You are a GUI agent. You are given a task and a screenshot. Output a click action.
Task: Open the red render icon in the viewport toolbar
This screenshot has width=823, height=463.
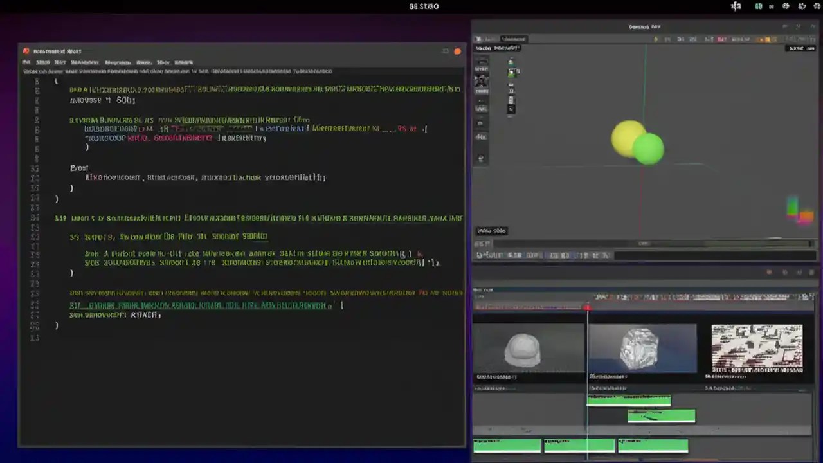(x=720, y=39)
